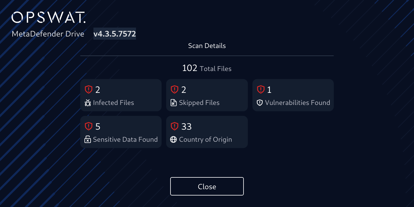This screenshot has width=414, height=207.
Task: Click the red alert shield on Sensitive Data card
Action: click(88, 126)
